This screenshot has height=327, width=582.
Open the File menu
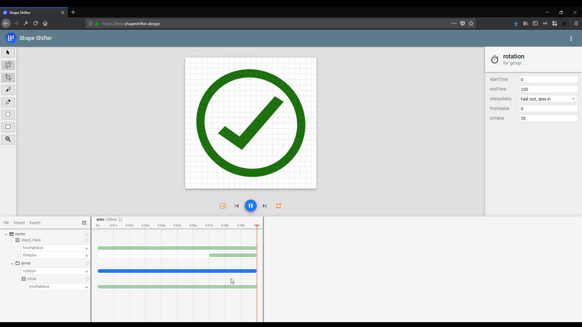(x=6, y=223)
